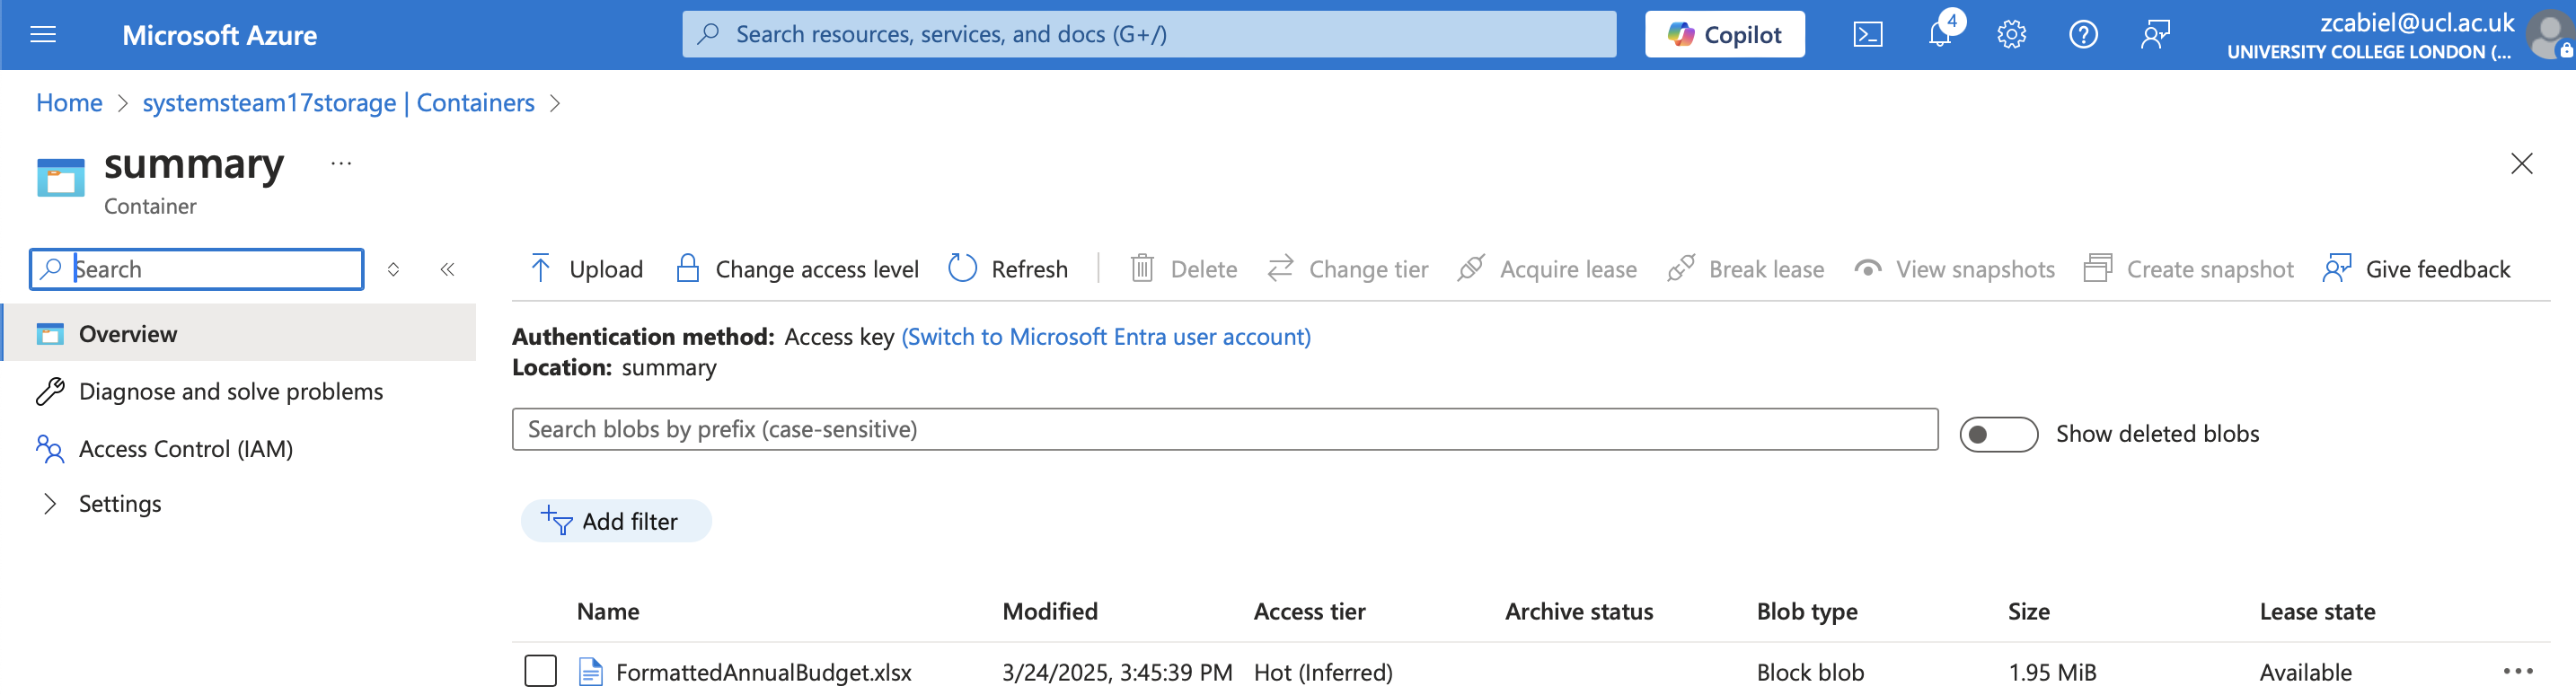Click Switch to Microsoft Entra user account
2576x695 pixels.
(1105, 337)
